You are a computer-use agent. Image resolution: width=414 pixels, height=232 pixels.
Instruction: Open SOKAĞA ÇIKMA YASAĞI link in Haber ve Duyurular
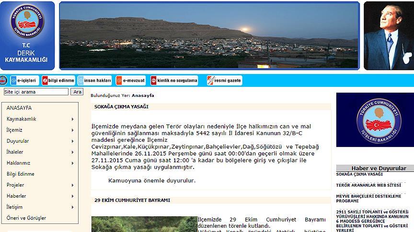click(x=359, y=174)
